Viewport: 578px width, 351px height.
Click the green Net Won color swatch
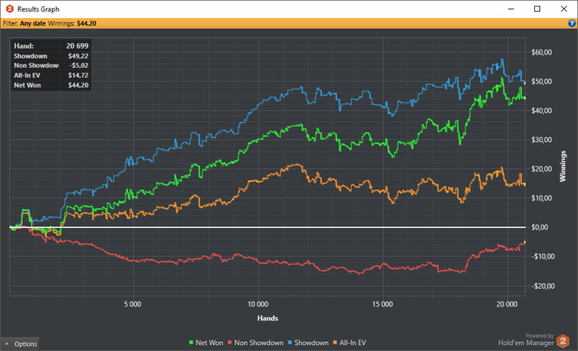pos(191,343)
